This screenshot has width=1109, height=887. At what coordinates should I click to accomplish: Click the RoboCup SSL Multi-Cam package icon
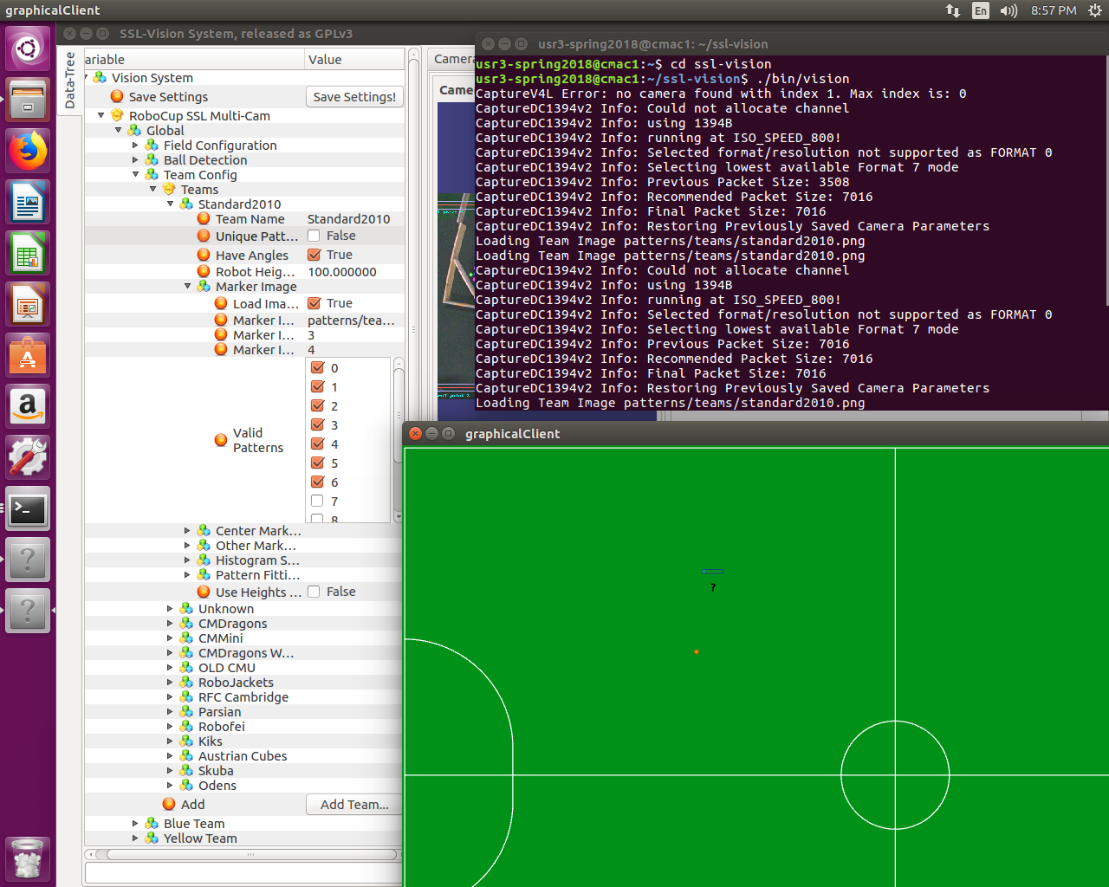115,115
